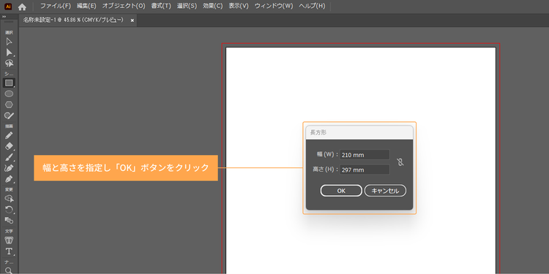Viewport: 549px width, 274px height.
Task: Click キャンセル in the 長方形 dialog
Action: (x=385, y=191)
